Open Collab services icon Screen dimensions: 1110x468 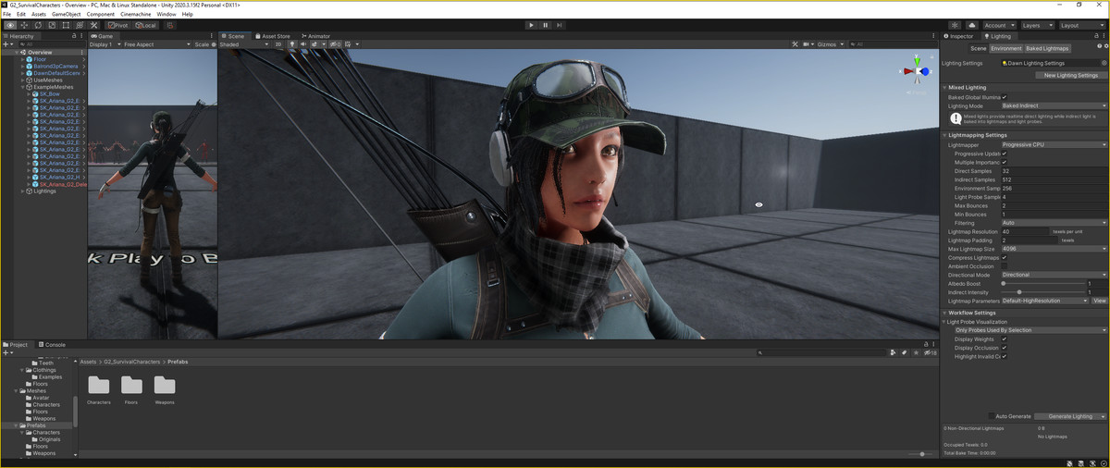coord(956,25)
